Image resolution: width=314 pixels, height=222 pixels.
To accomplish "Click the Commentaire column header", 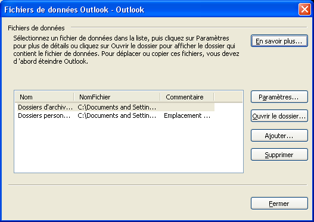I will click(x=187, y=97).
